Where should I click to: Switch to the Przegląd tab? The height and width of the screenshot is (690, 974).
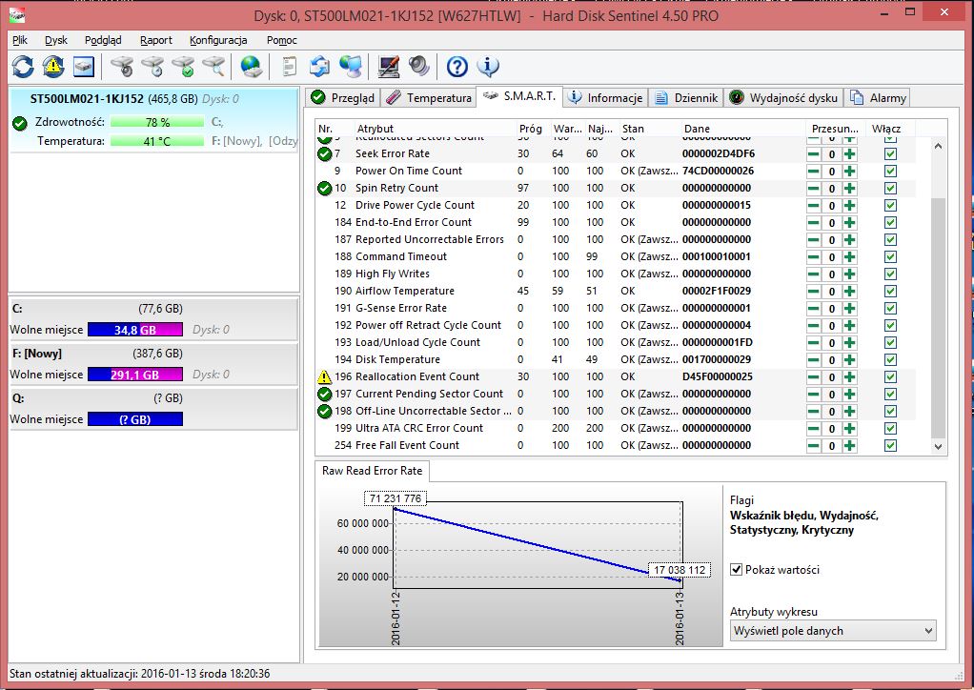coord(343,98)
